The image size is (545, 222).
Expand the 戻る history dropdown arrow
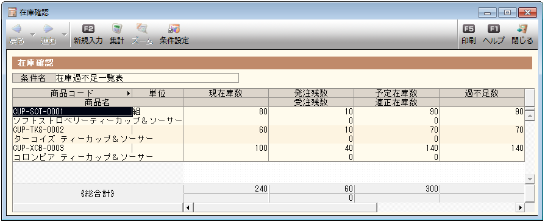click(x=33, y=34)
